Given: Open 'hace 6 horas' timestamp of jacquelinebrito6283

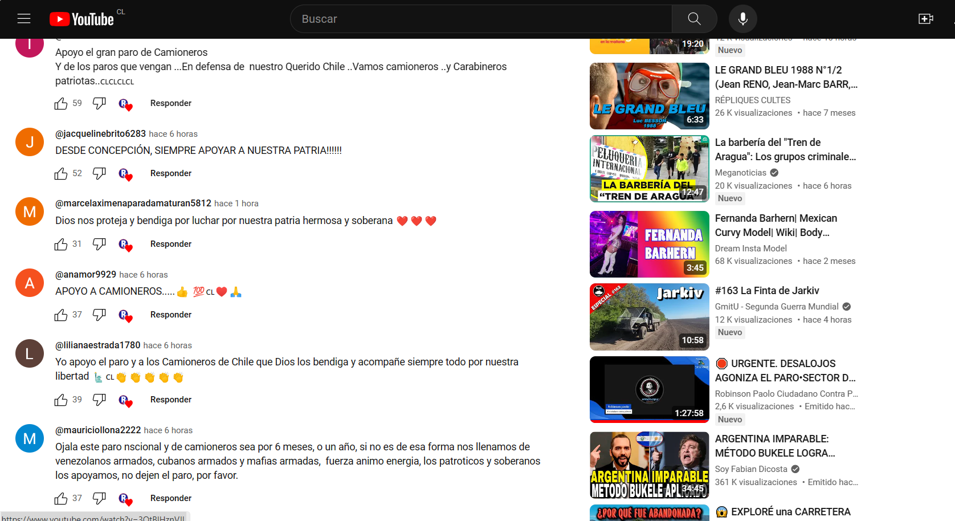Looking at the screenshot, I should pos(173,134).
